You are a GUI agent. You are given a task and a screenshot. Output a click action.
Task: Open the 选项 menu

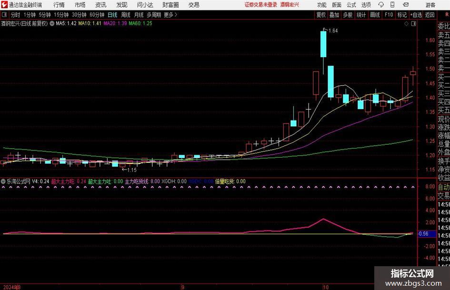click(366, 5)
